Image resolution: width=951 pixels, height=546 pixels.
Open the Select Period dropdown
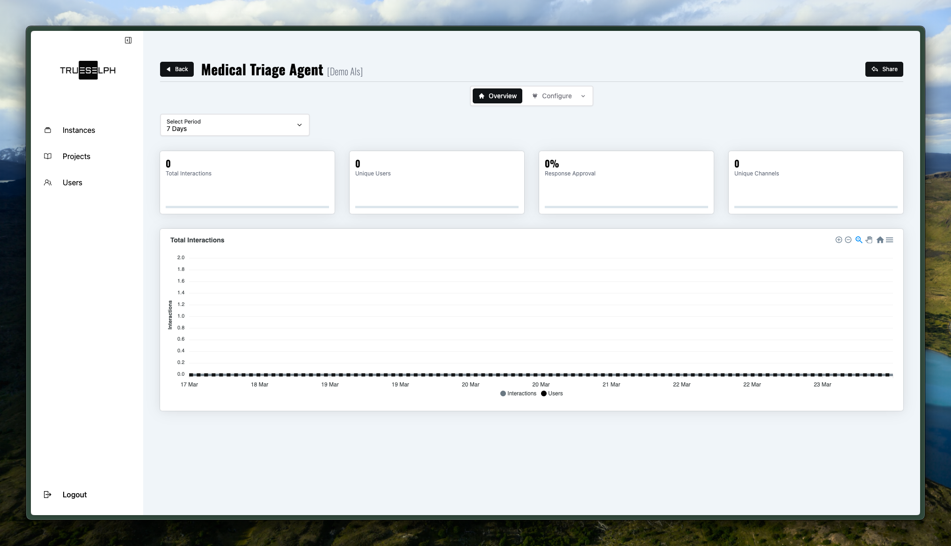tap(234, 125)
